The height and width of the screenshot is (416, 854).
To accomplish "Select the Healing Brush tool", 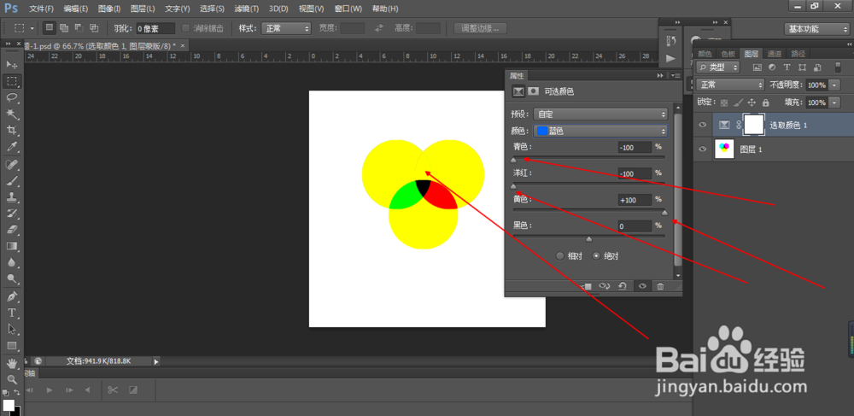I will (x=11, y=165).
